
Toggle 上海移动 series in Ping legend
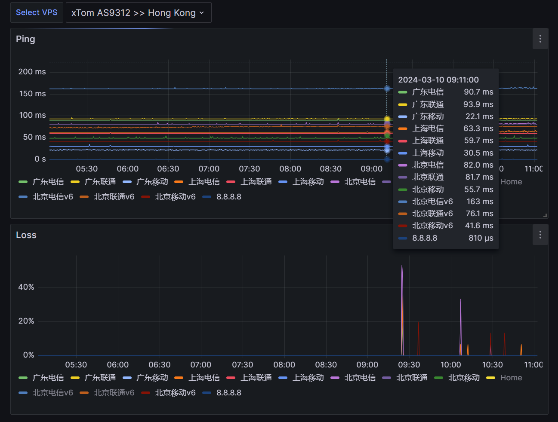[308, 182]
